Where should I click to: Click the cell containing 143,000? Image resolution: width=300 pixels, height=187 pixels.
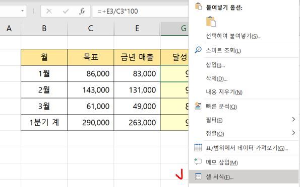[90, 90]
